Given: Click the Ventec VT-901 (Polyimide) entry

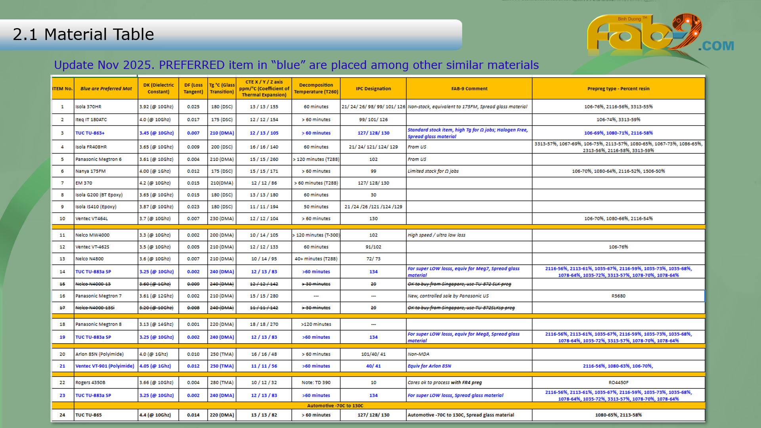Looking at the screenshot, I should (x=105, y=366).
